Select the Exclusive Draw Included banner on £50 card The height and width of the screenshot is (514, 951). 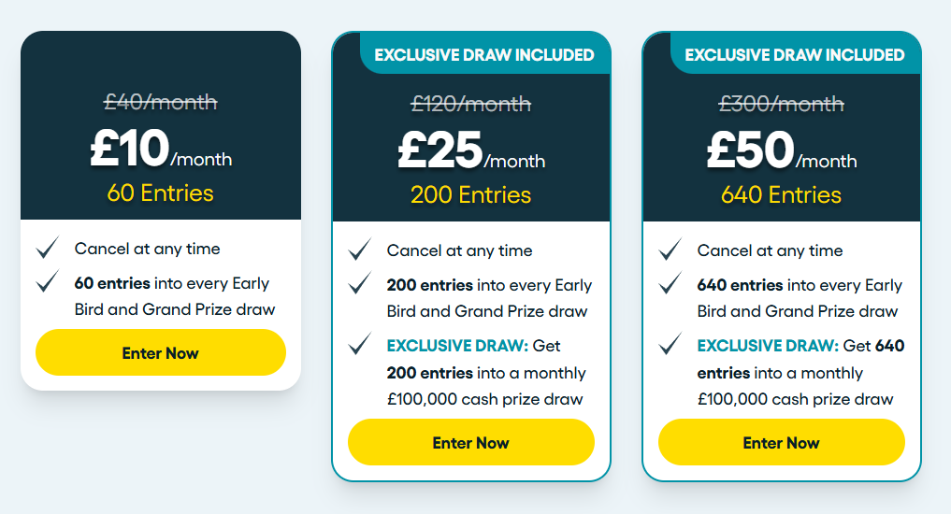pyautogui.click(x=795, y=54)
